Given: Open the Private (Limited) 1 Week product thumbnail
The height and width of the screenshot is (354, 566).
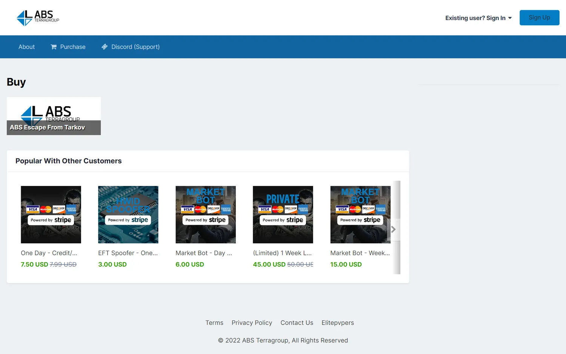Looking at the screenshot, I should 283,215.
